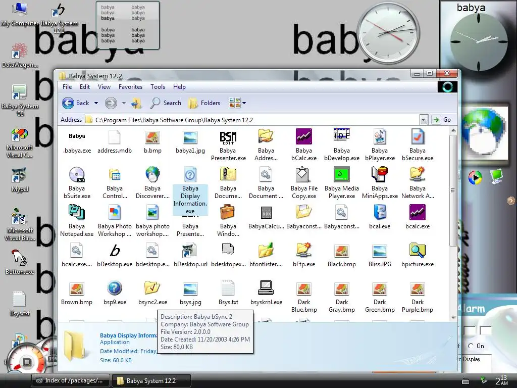Viewport: 517px width, 388px height.
Task: Select the bpicture.exe magnifier icon
Action: click(x=418, y=251)
